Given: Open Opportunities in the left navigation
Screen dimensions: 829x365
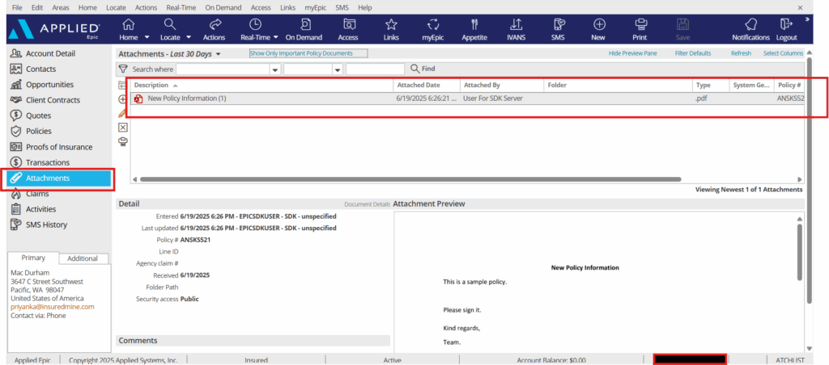Looking at the screenshot, I should click(49, 85).
